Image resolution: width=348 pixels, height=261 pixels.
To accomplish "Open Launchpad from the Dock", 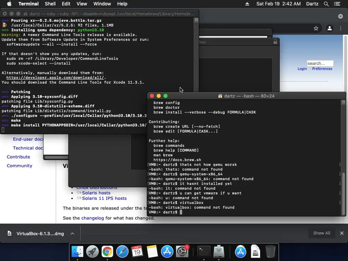I will 92,252.
